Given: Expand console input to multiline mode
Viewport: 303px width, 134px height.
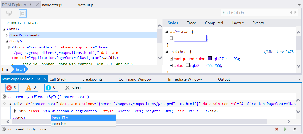Looking at the screenshot, I should click(x=294, y=129).
